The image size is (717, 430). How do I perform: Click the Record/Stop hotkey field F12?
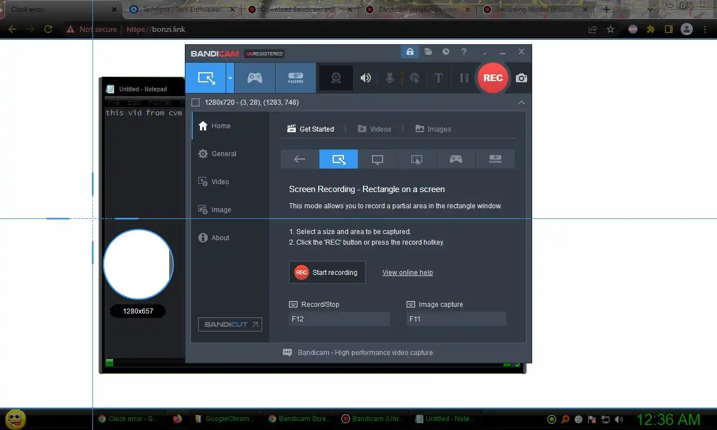click(x=339, y=319)
